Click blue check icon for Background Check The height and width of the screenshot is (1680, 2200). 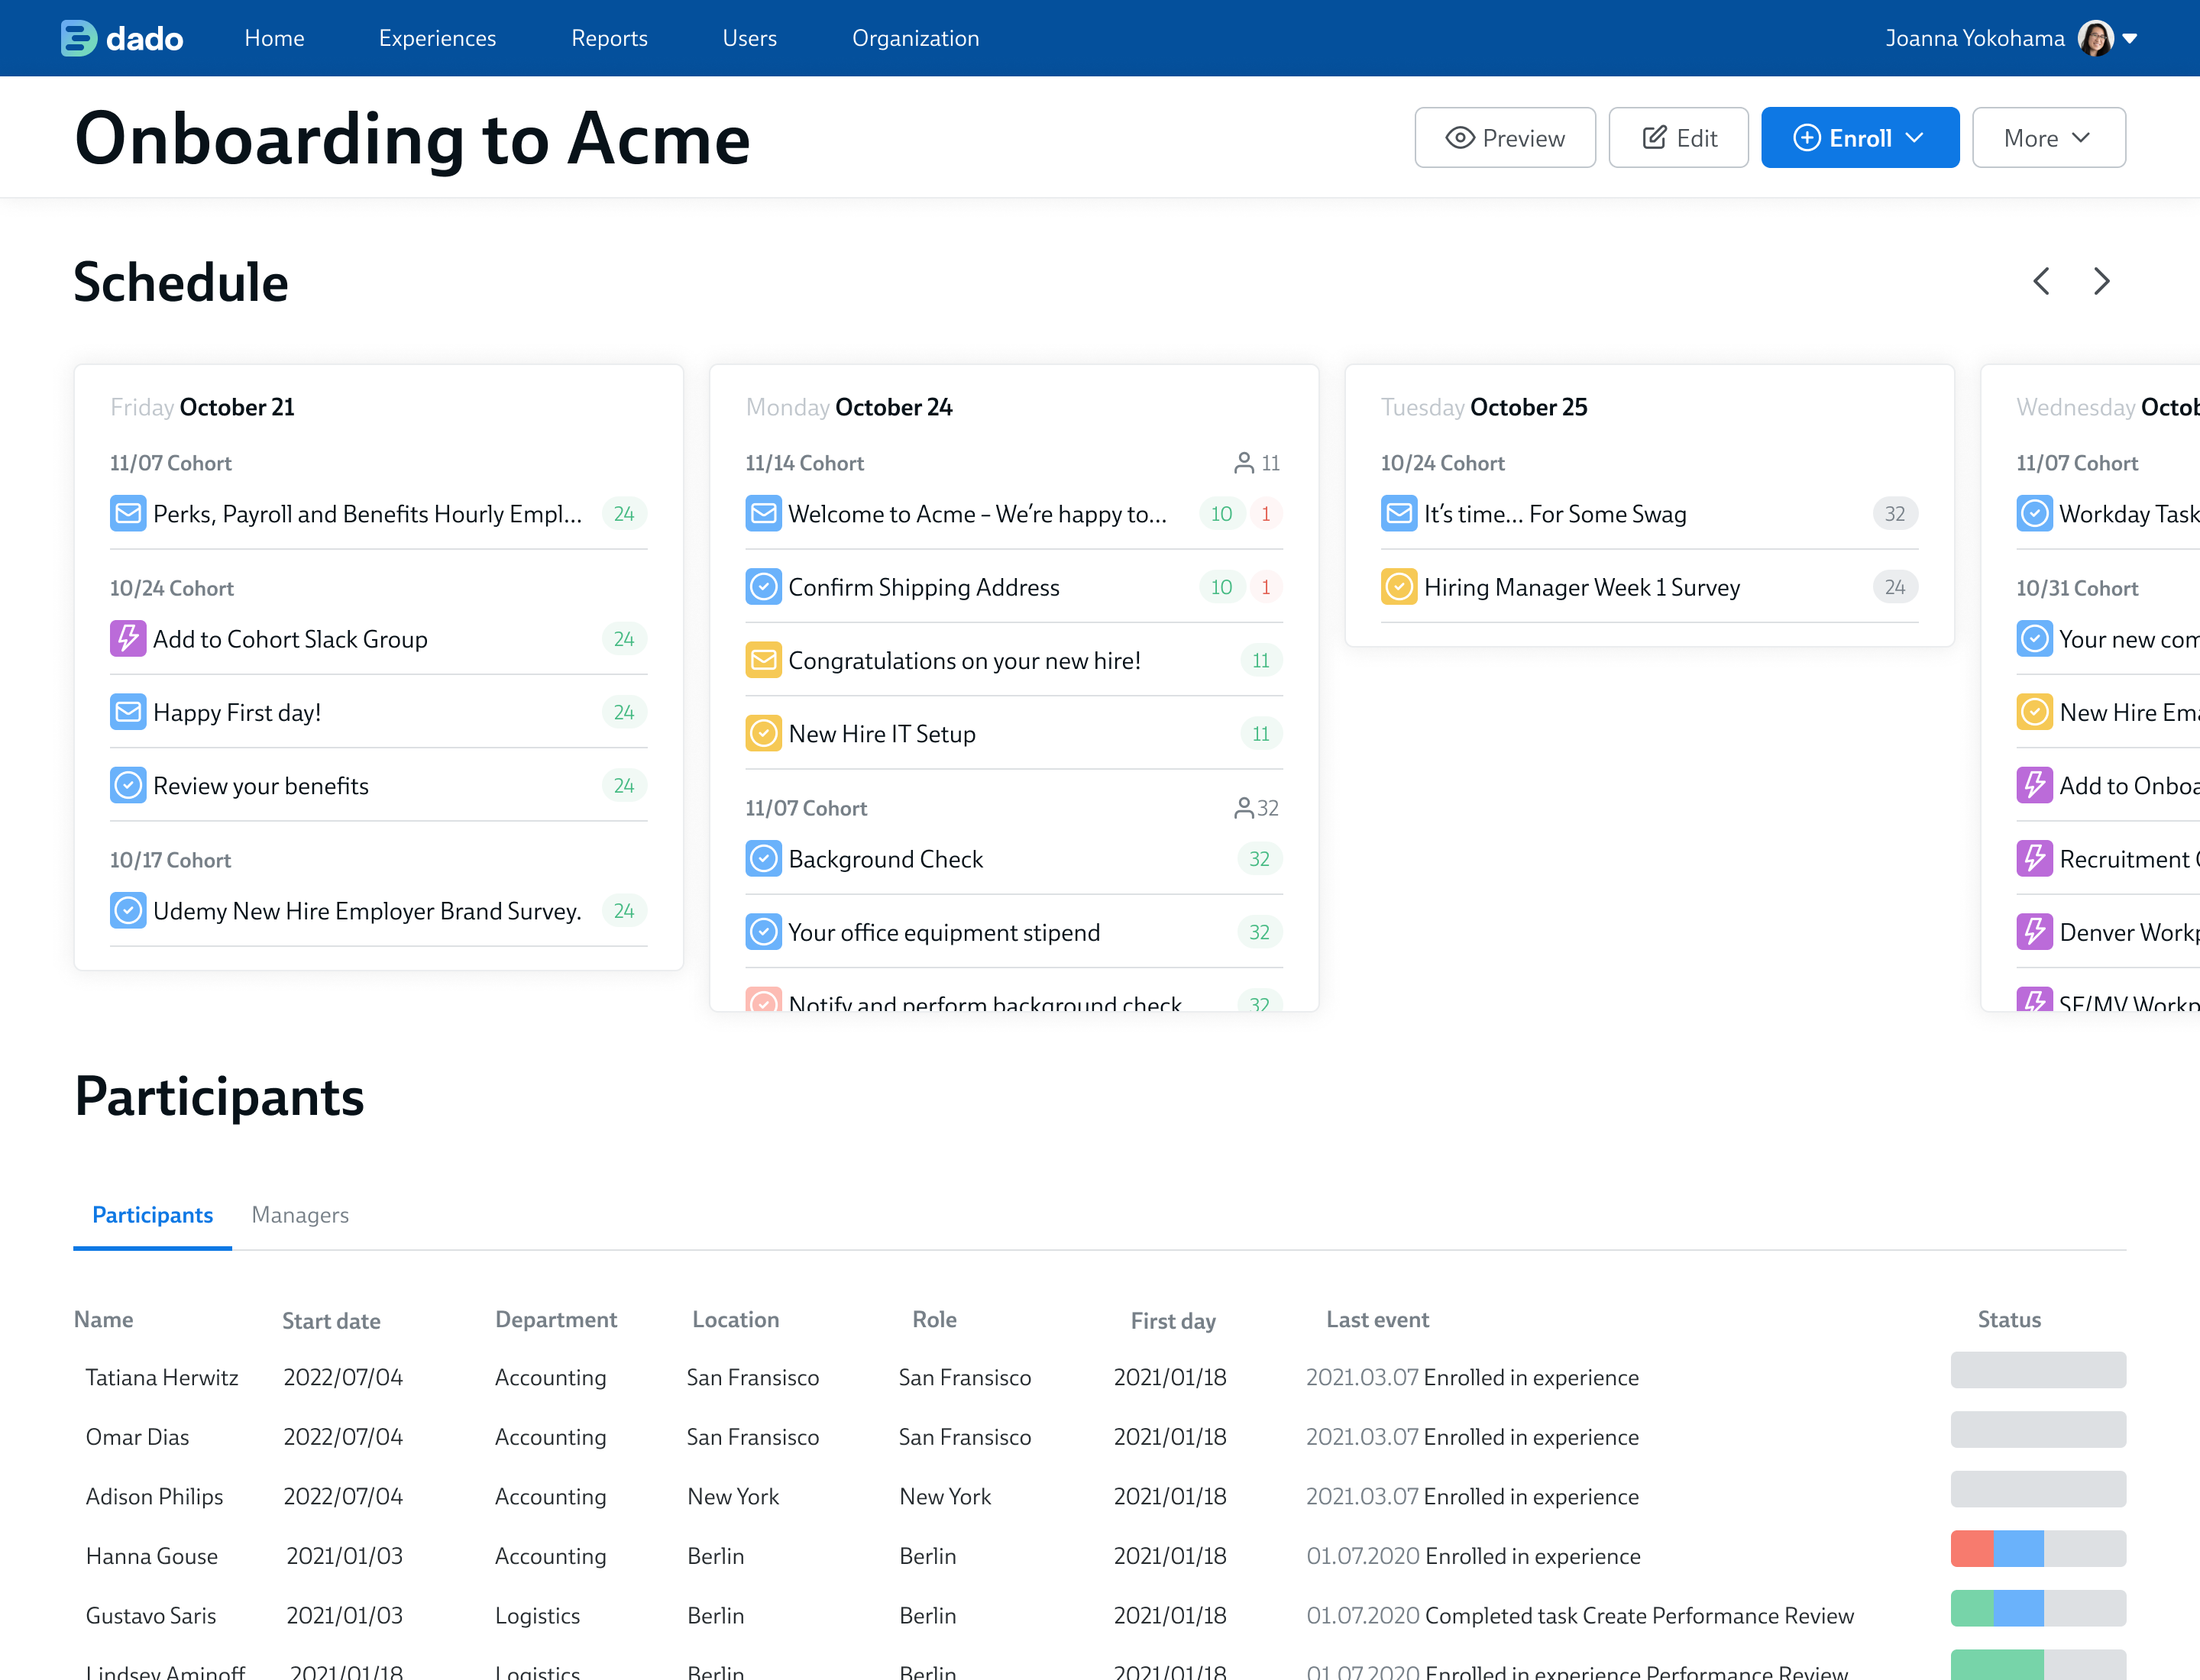[x=763, y=859]
